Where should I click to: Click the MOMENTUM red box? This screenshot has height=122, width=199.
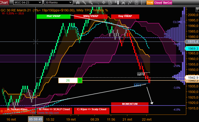pyautogui.click(x=130, y=107)
